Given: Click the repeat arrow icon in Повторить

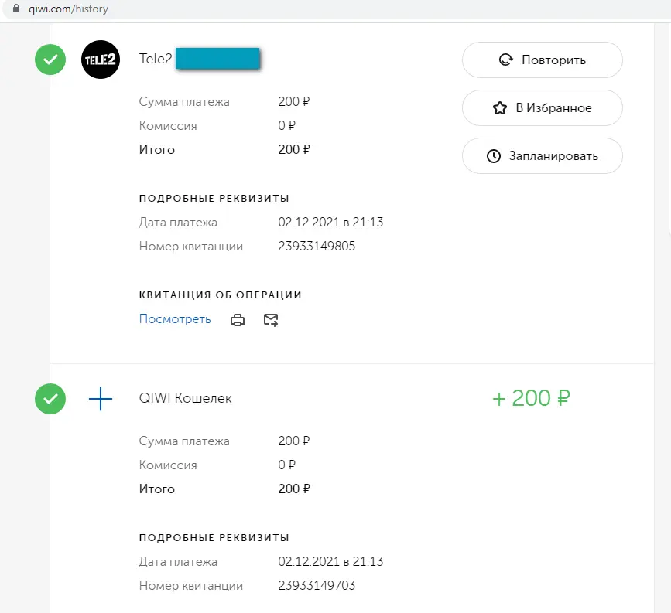Looking at the screenshot, I should click(506, 60).
